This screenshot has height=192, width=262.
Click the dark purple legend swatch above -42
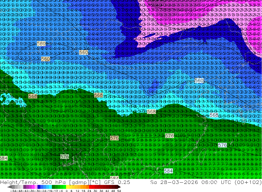(x=25, y=187)
